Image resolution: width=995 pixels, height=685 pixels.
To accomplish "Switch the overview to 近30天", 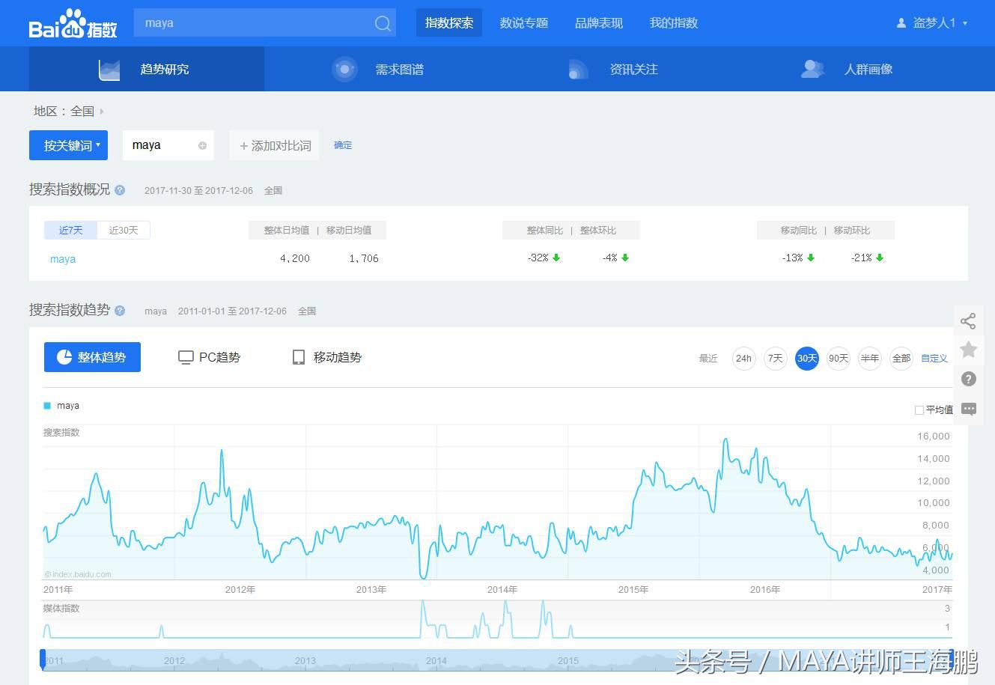I will 123,230.
